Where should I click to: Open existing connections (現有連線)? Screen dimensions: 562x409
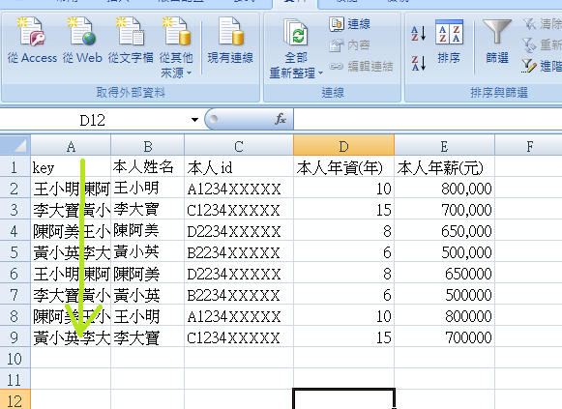coord(230,42)
